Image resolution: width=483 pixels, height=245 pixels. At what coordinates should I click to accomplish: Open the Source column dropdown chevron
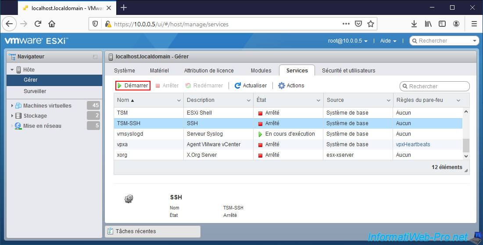[x=388, y=101]
